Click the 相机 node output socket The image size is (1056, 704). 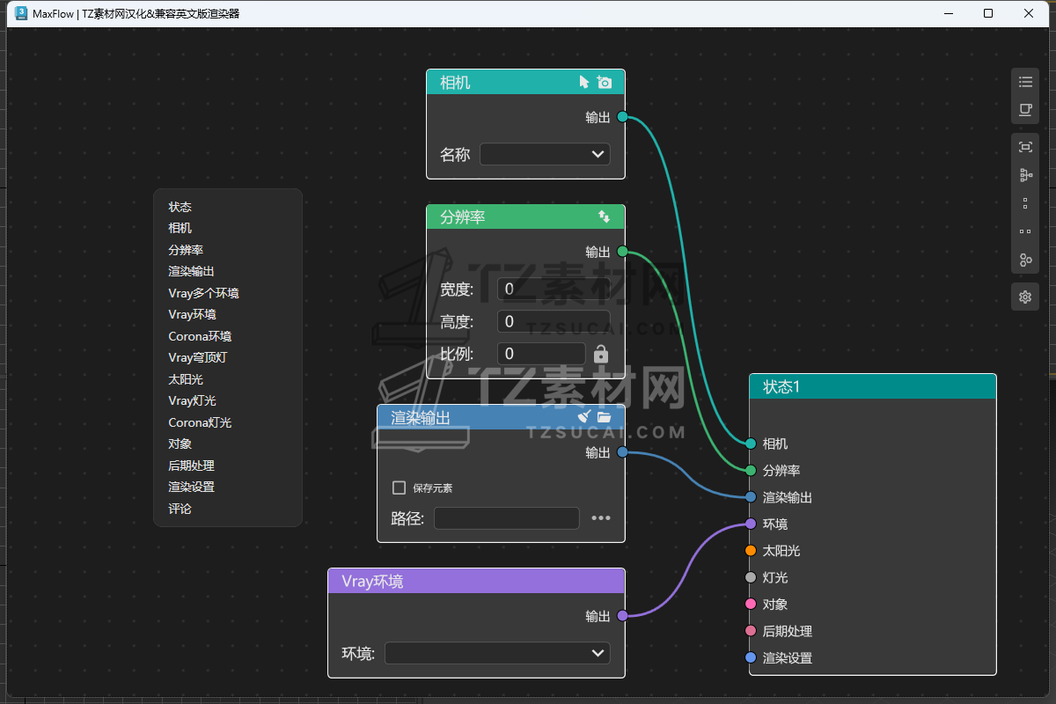click(x=622, y=116)
